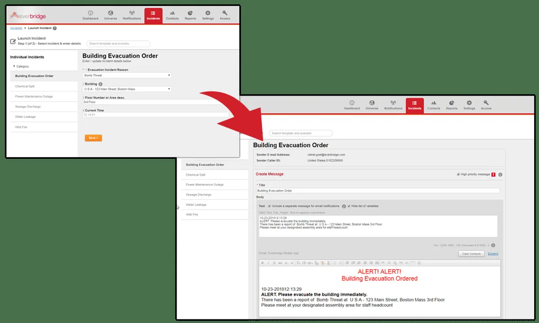Click red high priority exclamation icon

pos(493,174)
